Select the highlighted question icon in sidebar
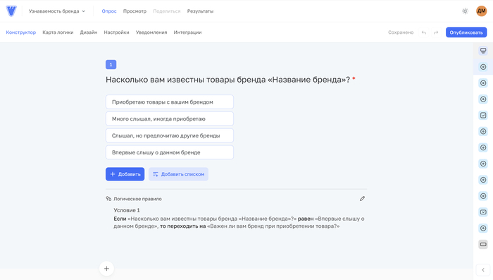This screenshot has width=493, height=280. (x=483, y=67)
